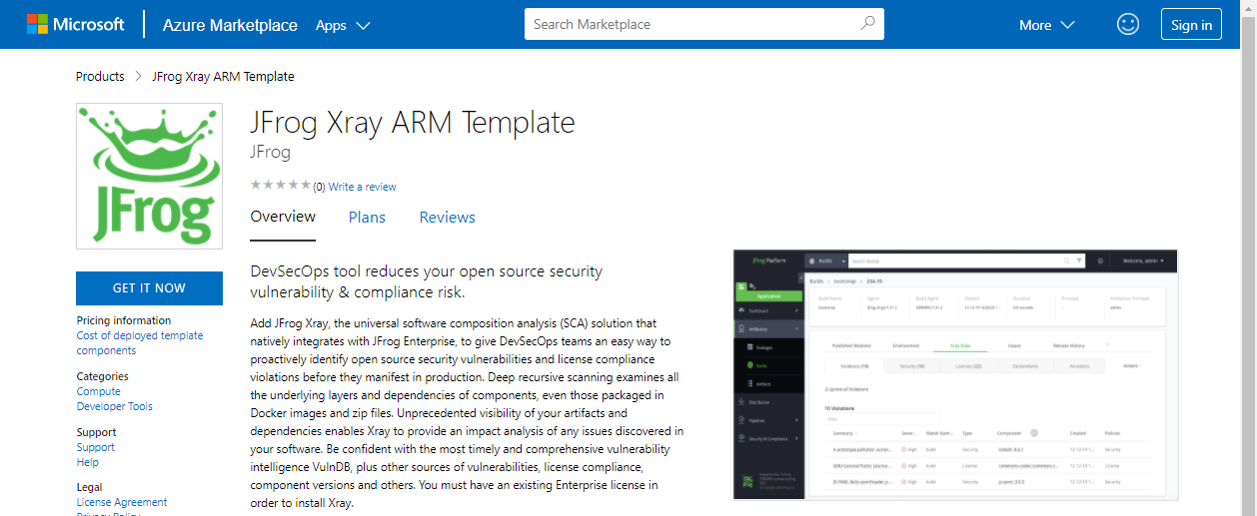Image resolution: width=1257 pixels, height=516 pixels.
Task: Enlarge the JFrog Platform screenshot
Action: (955, 374)
